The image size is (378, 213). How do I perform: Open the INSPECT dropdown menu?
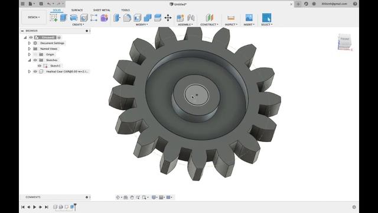click(x=231, y=25)
